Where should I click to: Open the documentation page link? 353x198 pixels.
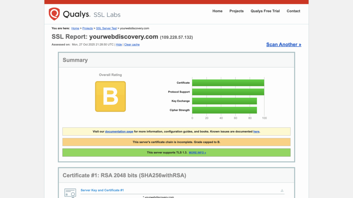119,132
